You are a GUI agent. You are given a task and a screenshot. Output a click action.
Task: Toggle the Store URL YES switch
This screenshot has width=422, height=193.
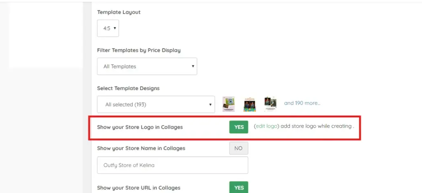coord(239,188)
